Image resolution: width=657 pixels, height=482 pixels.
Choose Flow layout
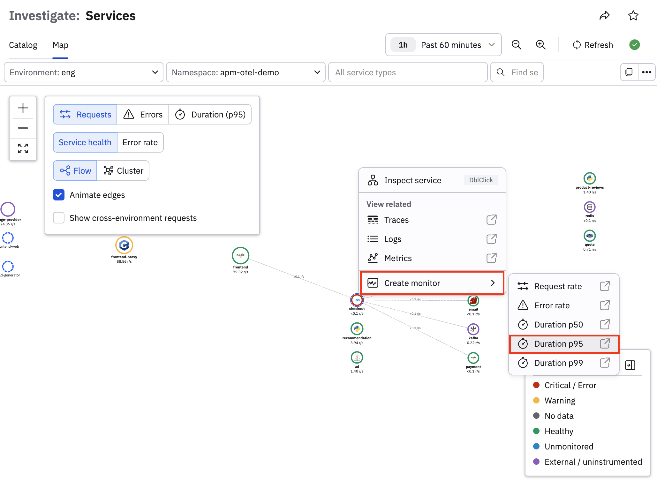point(75,170)
